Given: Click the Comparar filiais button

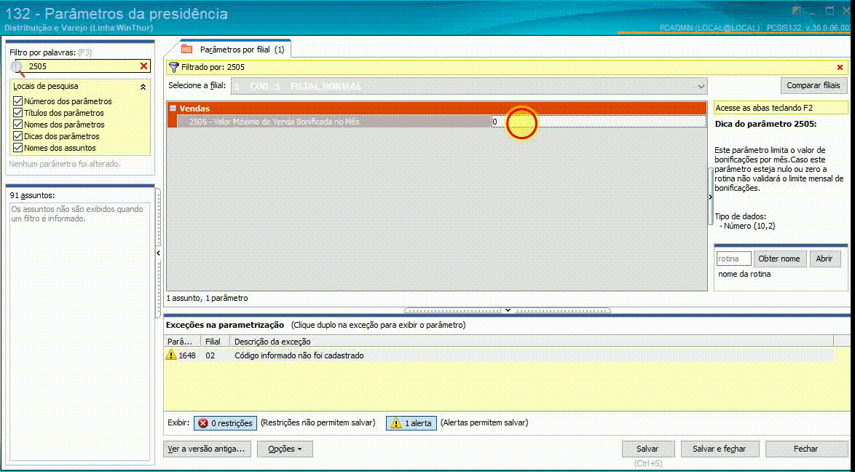Looking at the screenshot, I should point(814,86).
